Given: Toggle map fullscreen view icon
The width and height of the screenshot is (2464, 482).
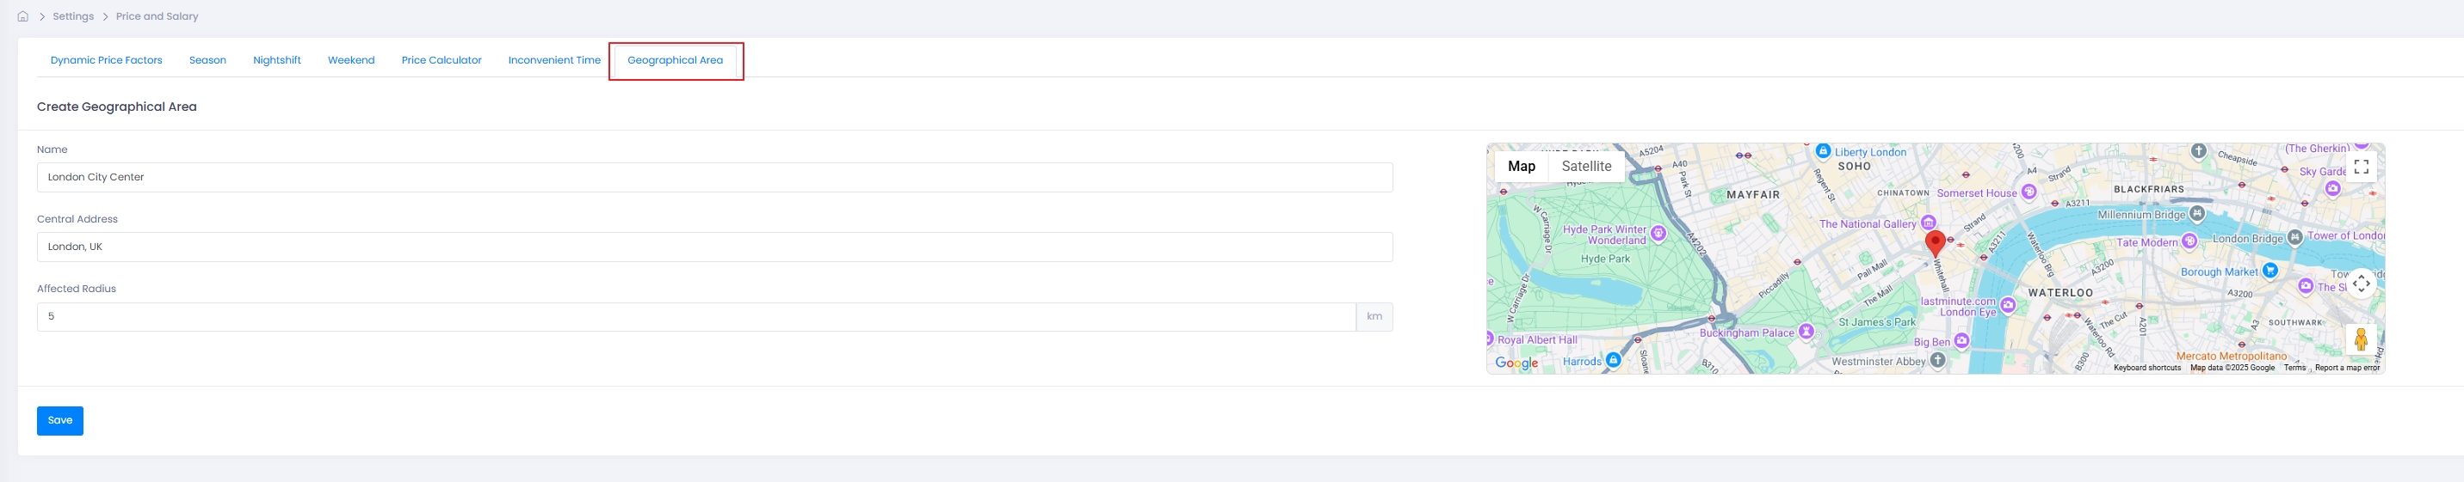Looking at the screenshot, I should pos(2361,166).
